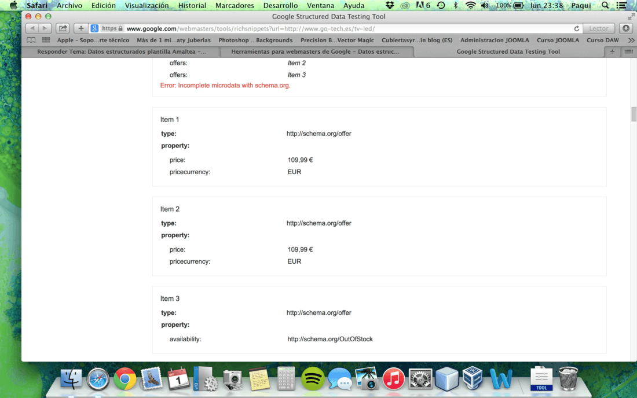The width and height of the screenshot is (637, 398).
Task: Open Messages from the Dock
Action: (x=339, y=378)
